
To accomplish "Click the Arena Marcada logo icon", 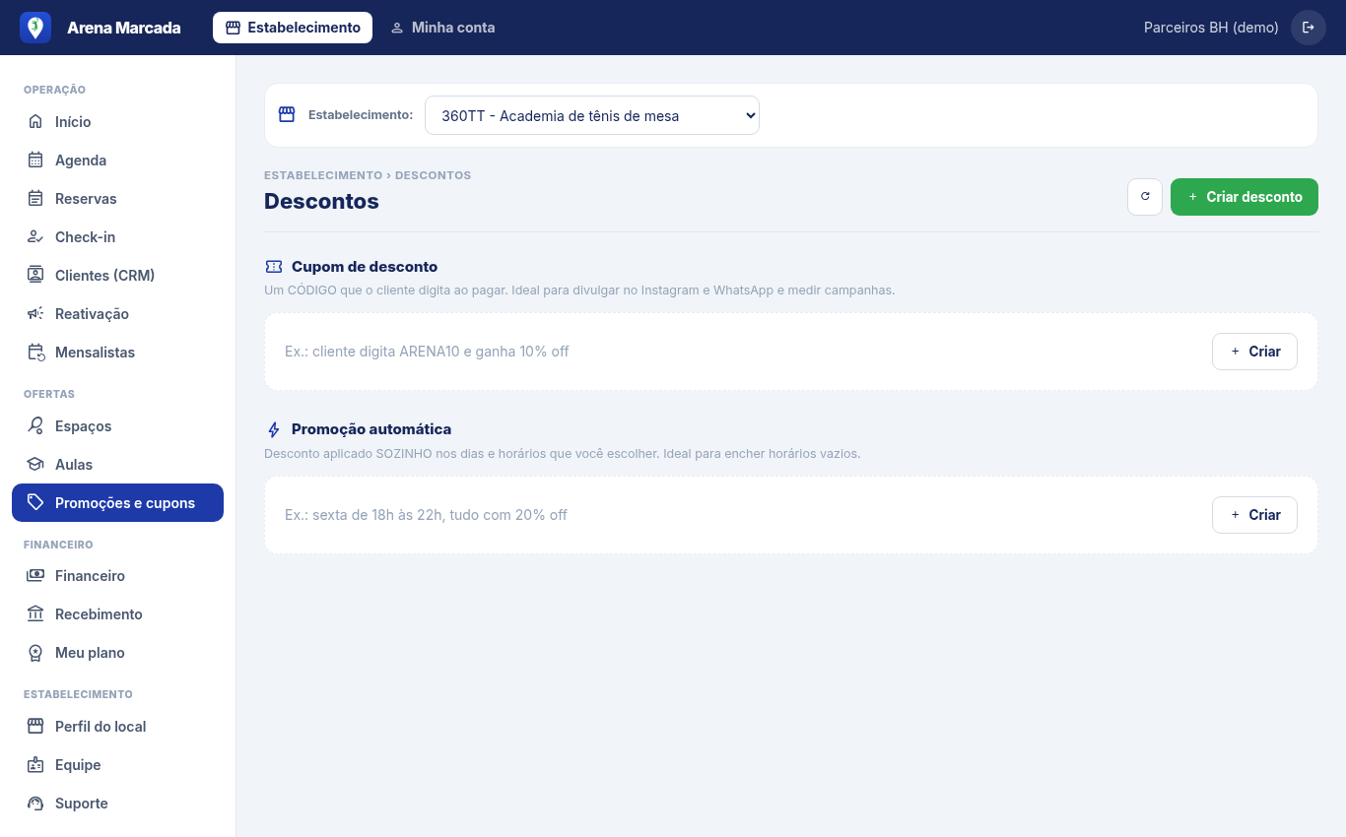I will point(35,28).
